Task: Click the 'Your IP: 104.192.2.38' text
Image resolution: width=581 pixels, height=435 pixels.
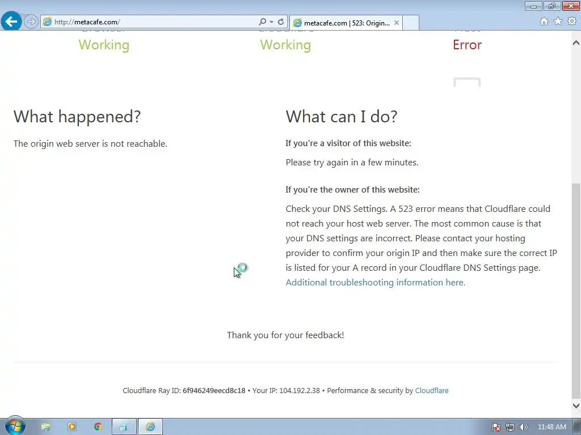Action: coord(286,391)
